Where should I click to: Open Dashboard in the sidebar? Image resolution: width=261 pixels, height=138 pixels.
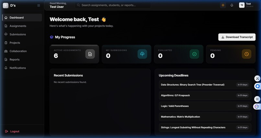tap(22, 17)
